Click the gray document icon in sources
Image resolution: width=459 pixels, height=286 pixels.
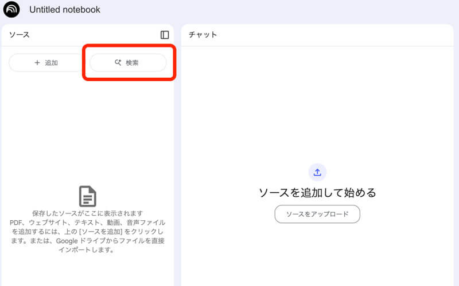tap(88, 196)
